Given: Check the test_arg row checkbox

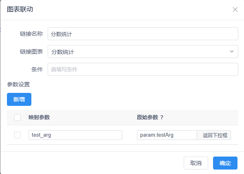Looking at the screenshot, I should (18, 135).
